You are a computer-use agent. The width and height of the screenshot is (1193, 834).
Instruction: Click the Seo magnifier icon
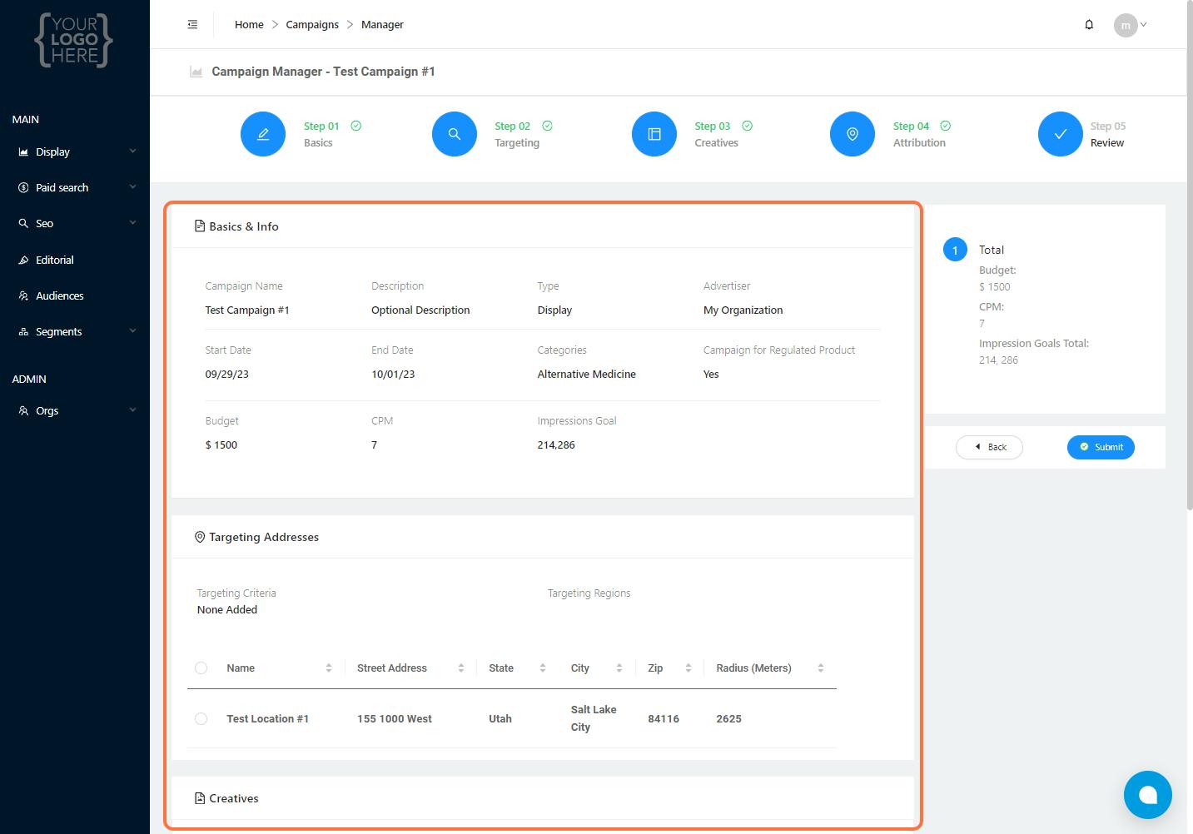click(x=23, y=223)
